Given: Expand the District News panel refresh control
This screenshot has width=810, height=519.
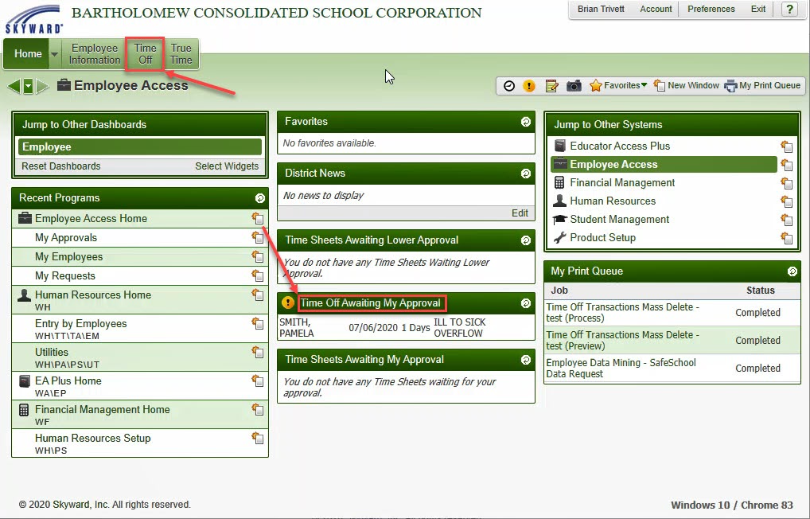Looking at the screenshot, I should (x=525, y=174).
